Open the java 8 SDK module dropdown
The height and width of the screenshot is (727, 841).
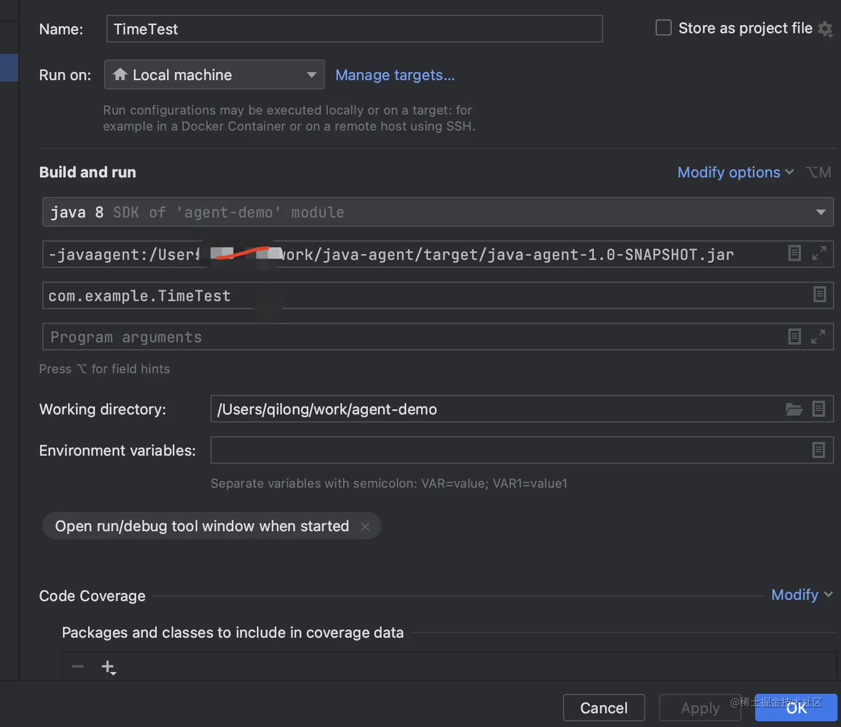coord(438,212)
